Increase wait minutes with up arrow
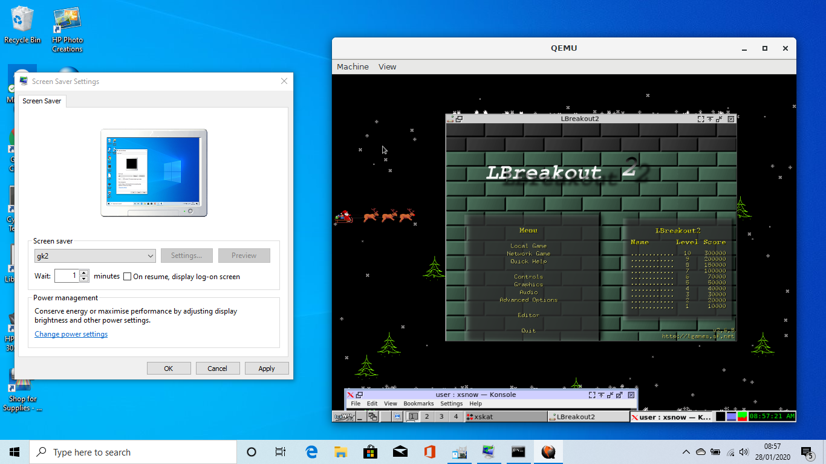The width and height of the screenshot is (826, 464). point(84,272)
